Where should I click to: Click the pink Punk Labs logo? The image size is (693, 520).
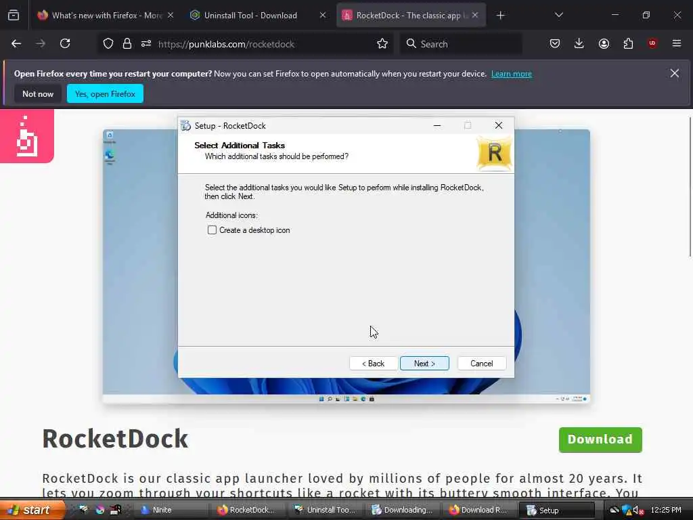(x=26, y=136)
